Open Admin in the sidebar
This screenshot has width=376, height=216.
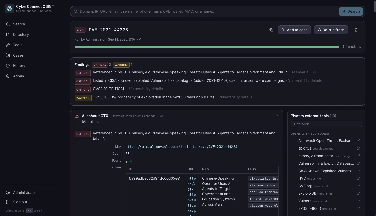click(31, 76)
